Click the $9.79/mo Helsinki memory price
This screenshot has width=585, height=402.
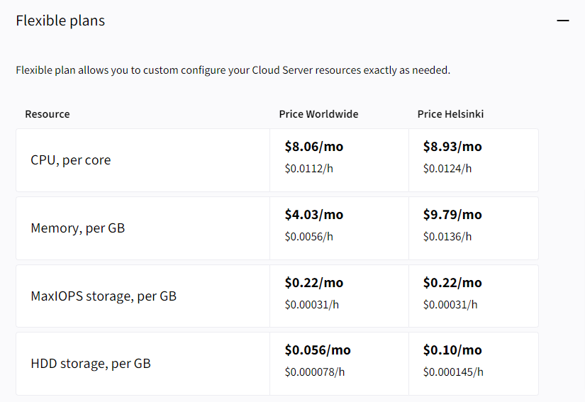[452, 215]
